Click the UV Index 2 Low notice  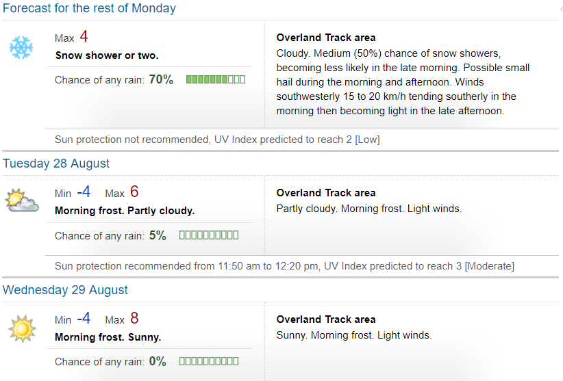click(x=217, y=140)
